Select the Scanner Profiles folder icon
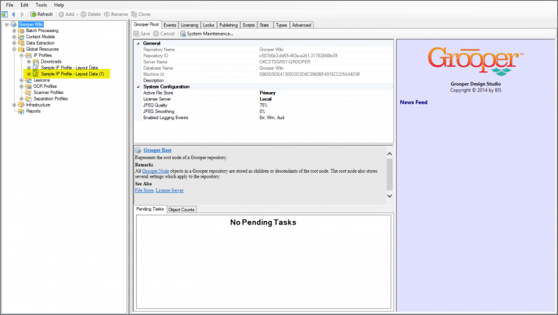 point(29,93)
